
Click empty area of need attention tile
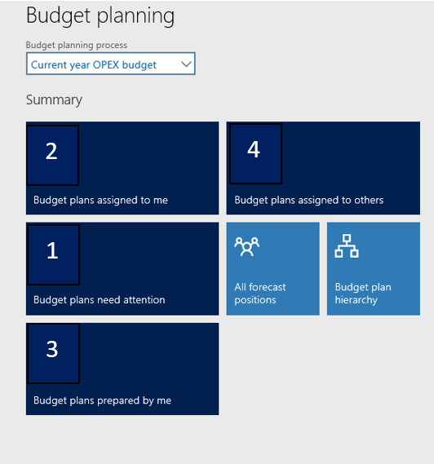[148, 258]
